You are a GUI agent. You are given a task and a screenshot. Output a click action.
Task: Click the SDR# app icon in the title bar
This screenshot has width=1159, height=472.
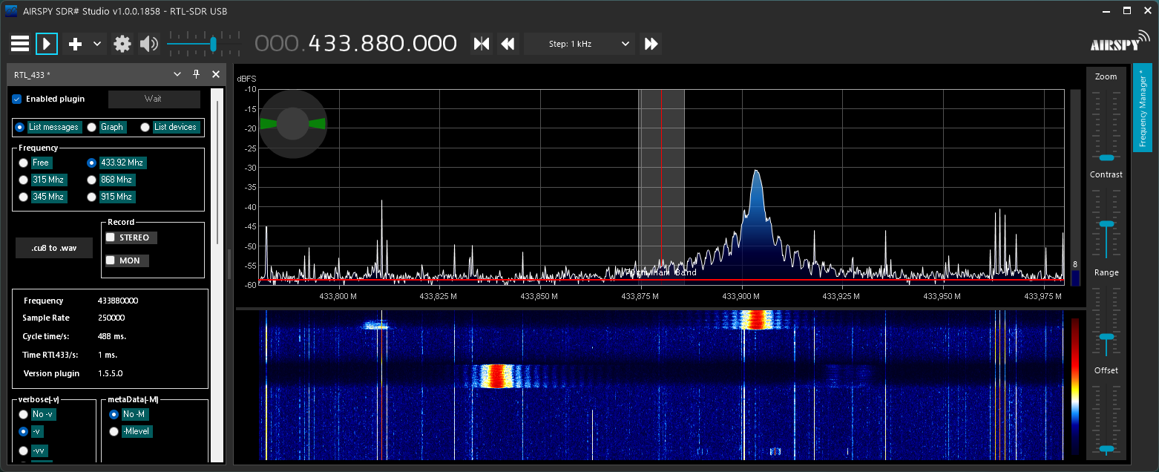pos(10,11)
